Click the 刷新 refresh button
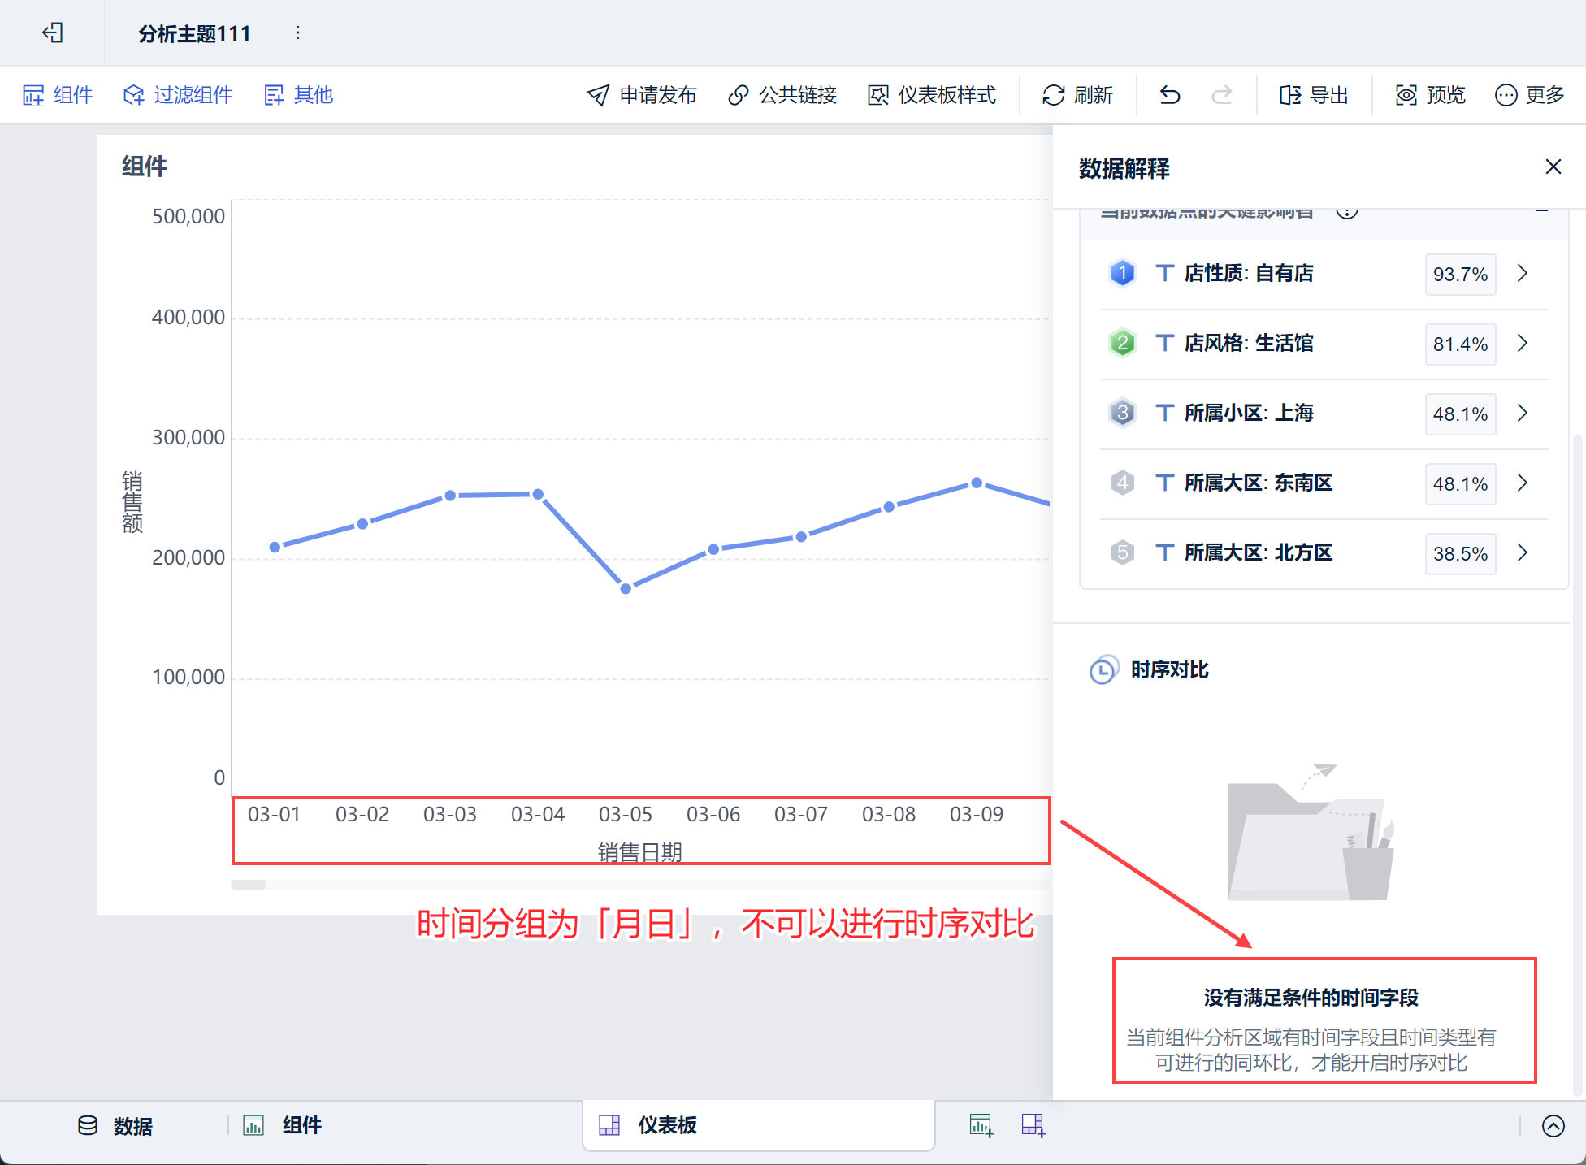Viewport: 1586px width, 1165px height. [1077, 95]
